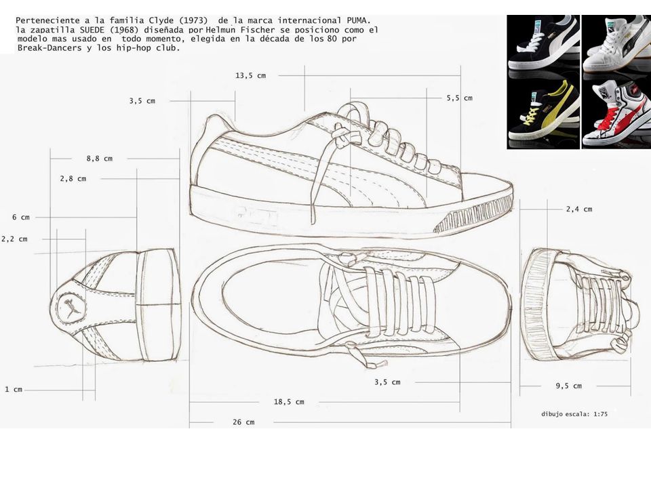Click the 'Perteneciente a la familia Clyde' text line
651x488 pixels.
[193, 20]
